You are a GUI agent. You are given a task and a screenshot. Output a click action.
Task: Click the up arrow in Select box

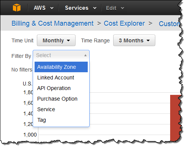(85, 55)
